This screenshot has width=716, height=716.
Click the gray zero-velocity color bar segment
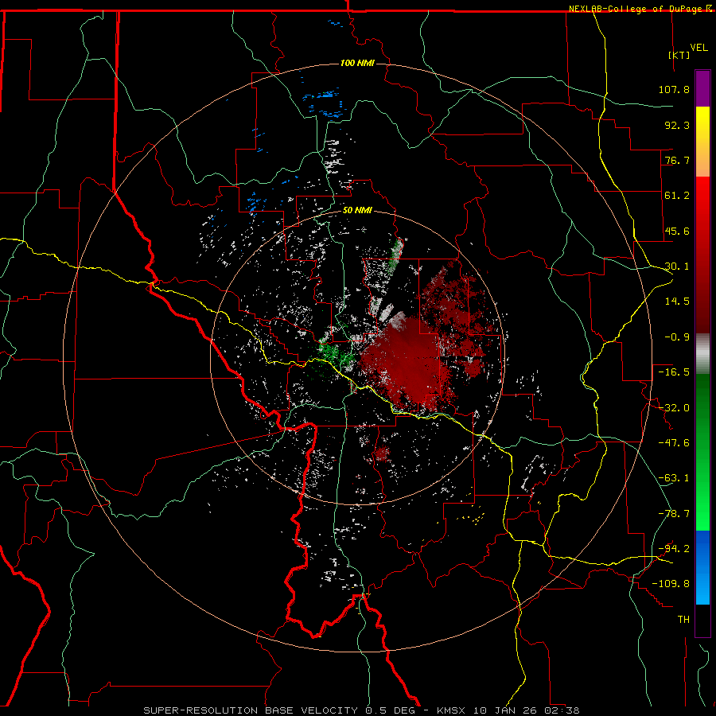(702, 354)
